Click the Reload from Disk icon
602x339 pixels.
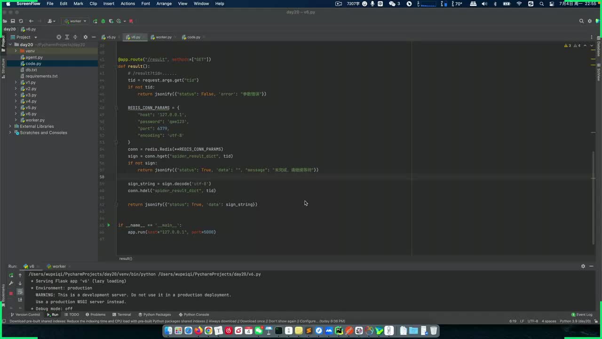click(x=21, y=21)
